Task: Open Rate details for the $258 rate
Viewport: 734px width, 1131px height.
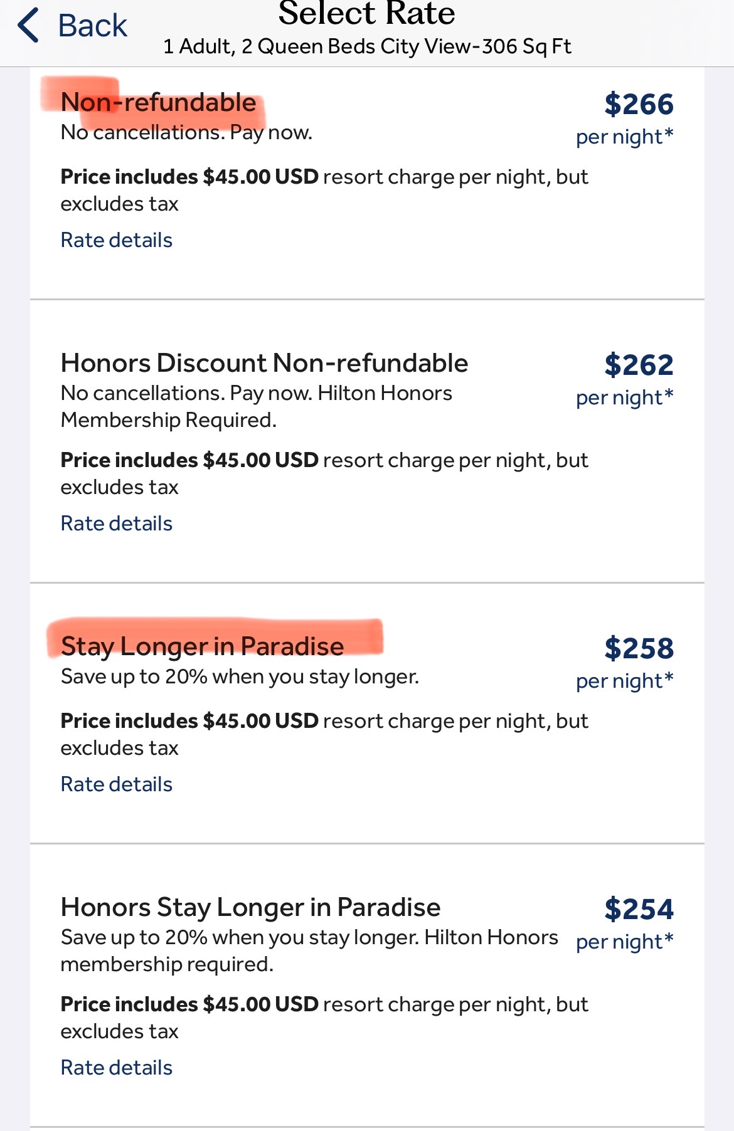Action: point(116,784)
